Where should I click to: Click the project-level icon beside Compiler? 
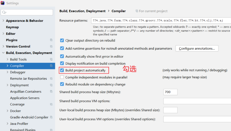pos(51,66)
